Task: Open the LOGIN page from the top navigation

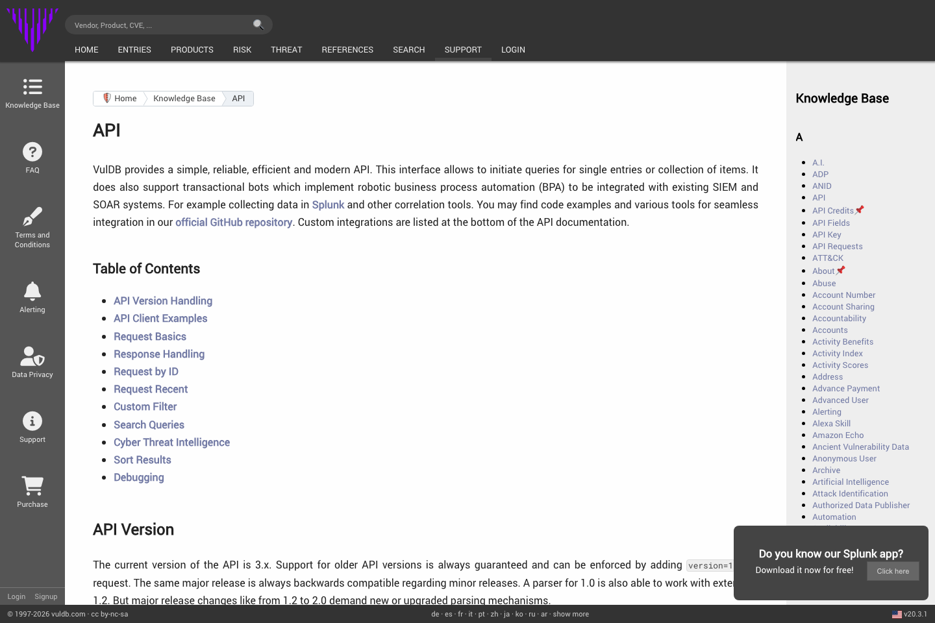Action: 513,50
